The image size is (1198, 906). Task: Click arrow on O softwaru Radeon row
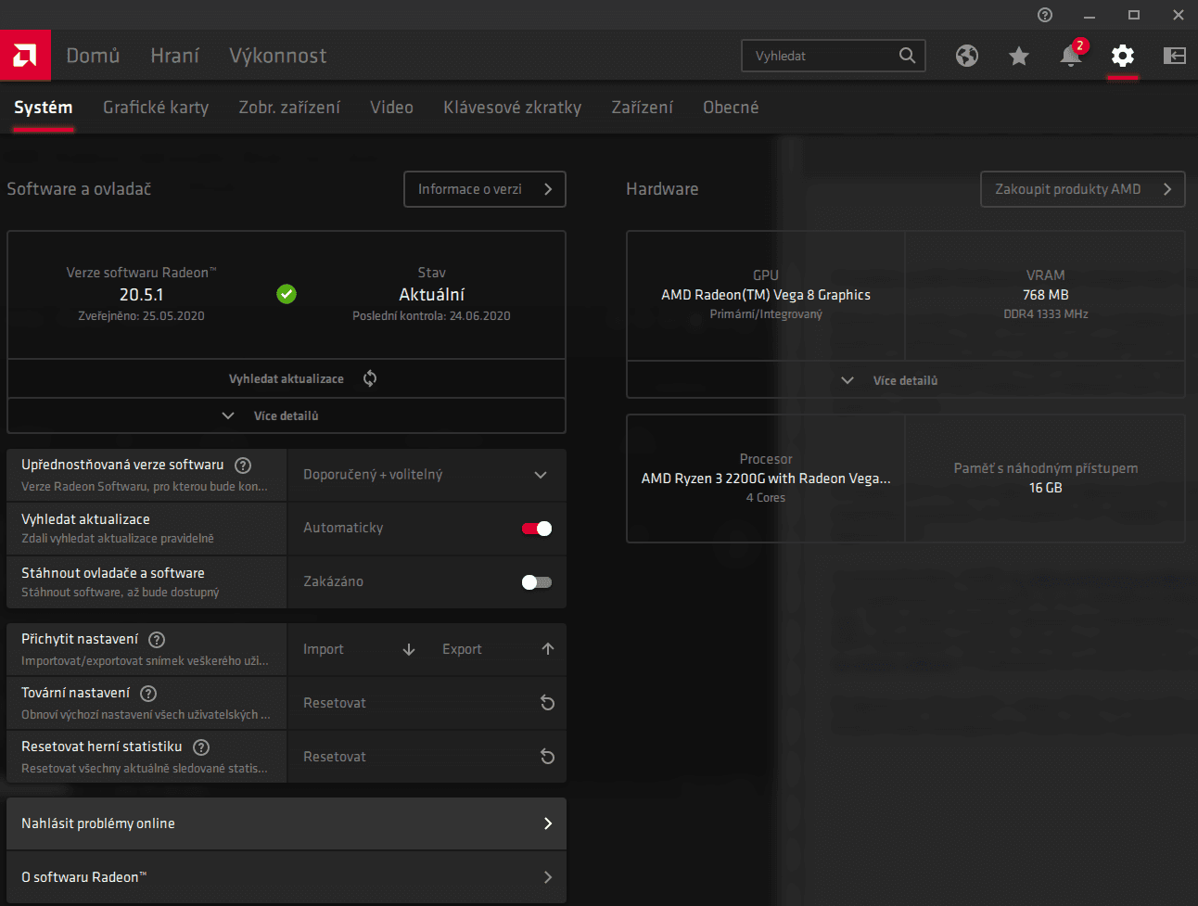click(548, 877)
